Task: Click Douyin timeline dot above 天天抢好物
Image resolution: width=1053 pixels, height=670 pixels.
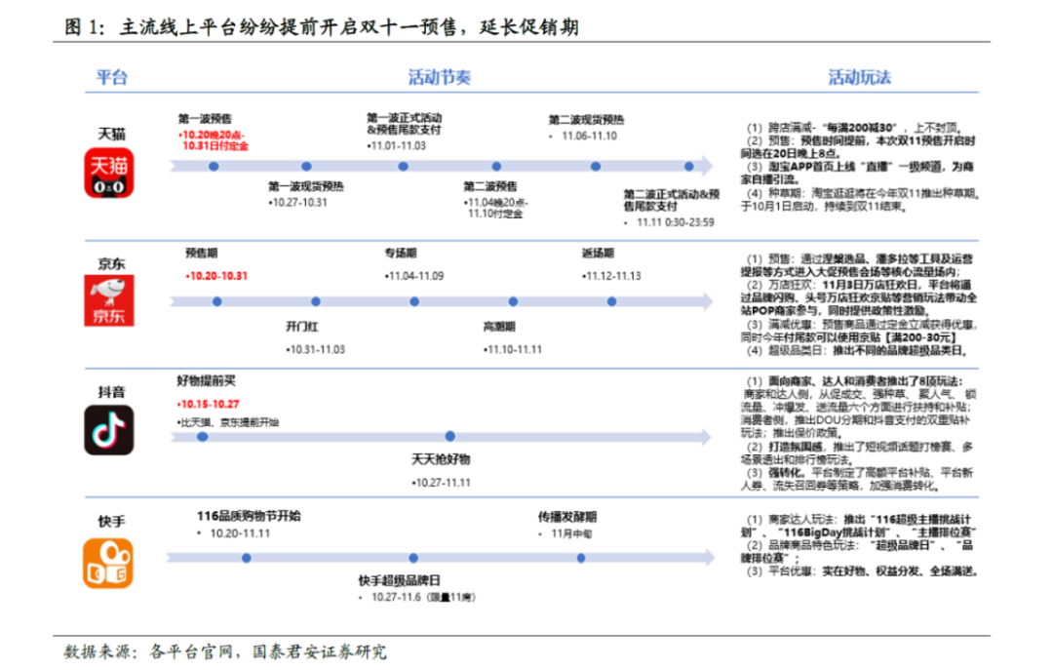Action: 449,436
